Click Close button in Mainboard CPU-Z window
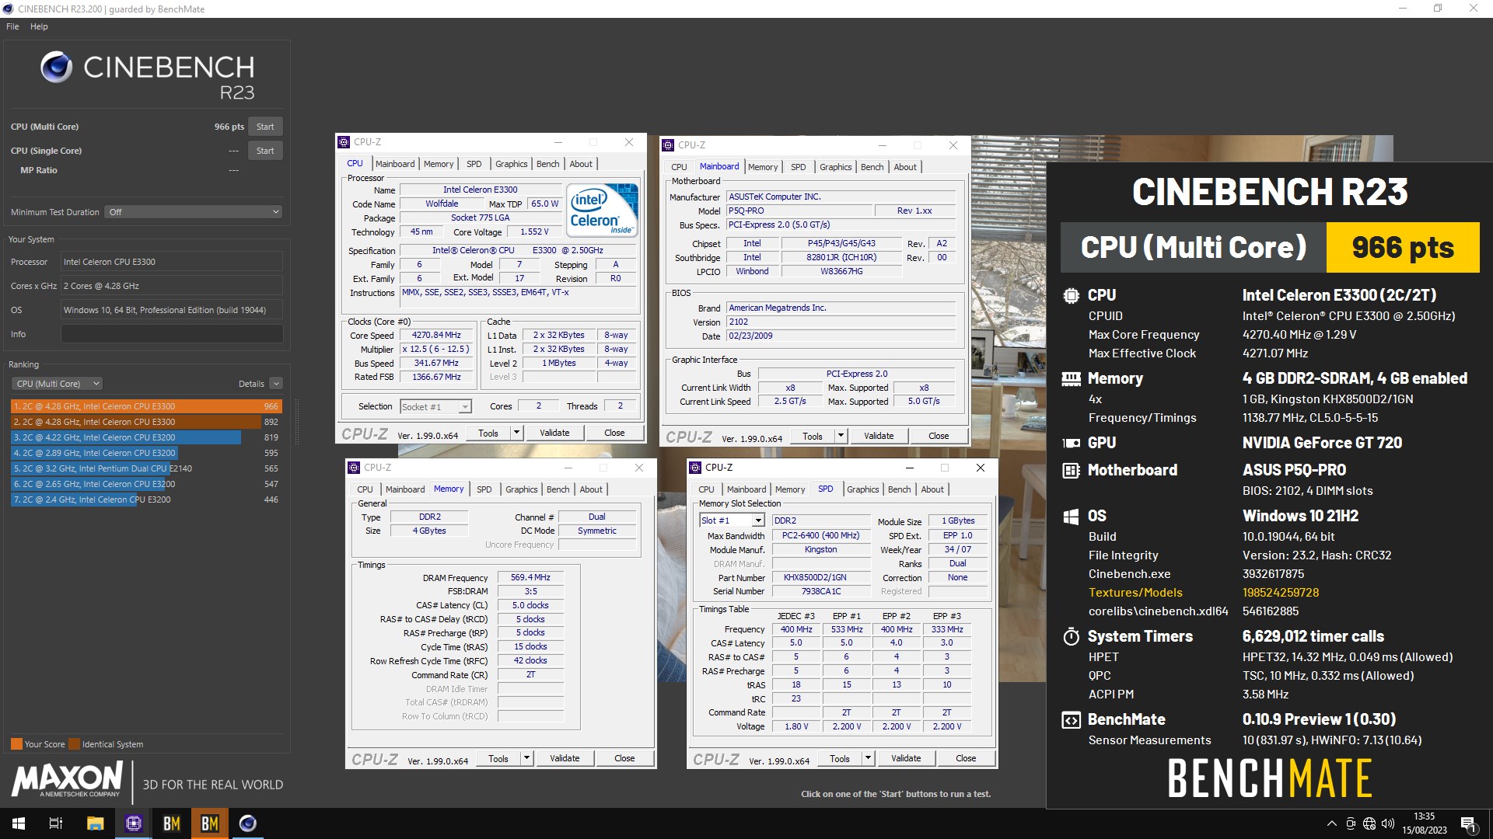Screen dimensions: 1493x839 [939, 437]
